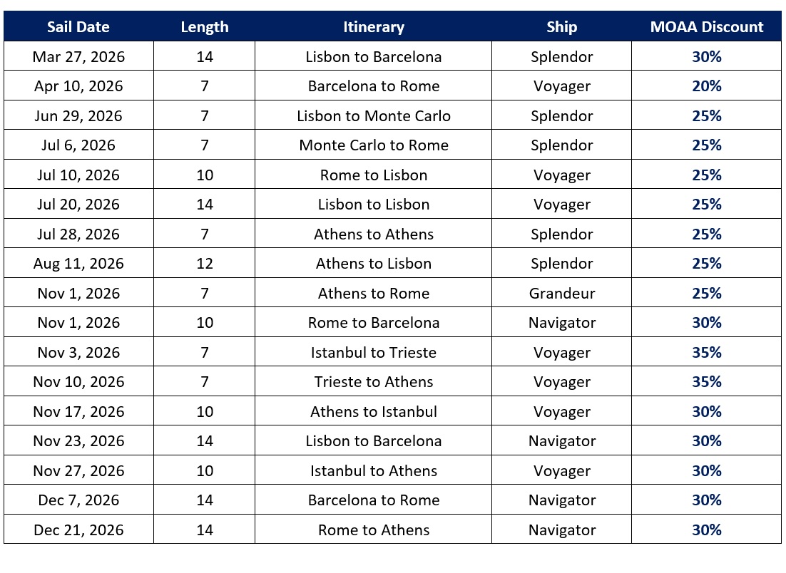Click the Barcelona to Rome itinerary on Apr 10

pos(373,86)
